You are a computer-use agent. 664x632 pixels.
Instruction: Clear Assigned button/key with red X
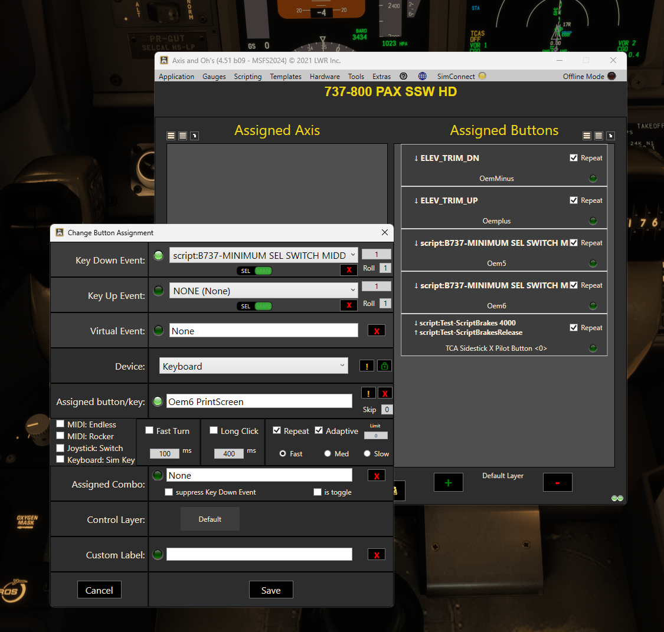pos(385,393)
